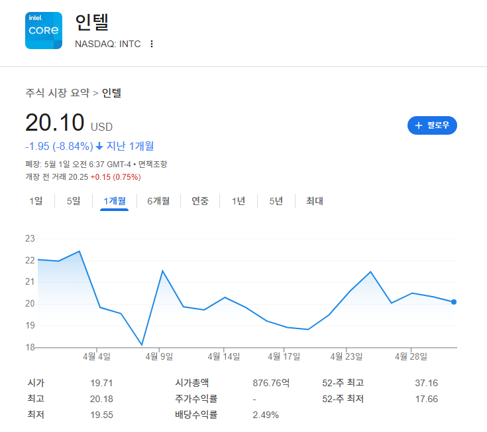Image resolution: width=487 pixels, height=432 pixels.
Task: Click the NASDAQ: INTC ticker text
Action: (108, 44)
